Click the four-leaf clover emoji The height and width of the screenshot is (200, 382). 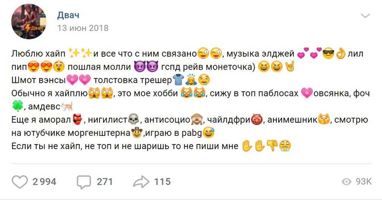(x=17, y=106)
